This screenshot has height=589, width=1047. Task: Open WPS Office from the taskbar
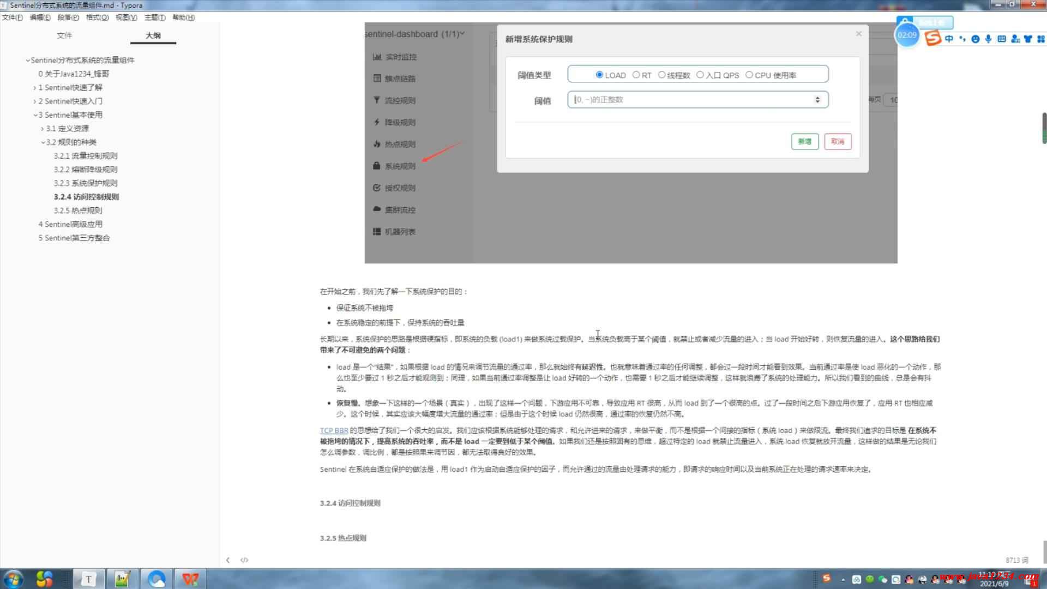click(190, 579)
